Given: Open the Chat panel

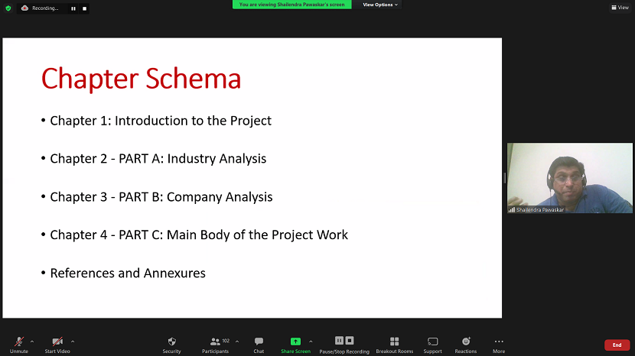Looking at the screenshot, I should point(259,342).
